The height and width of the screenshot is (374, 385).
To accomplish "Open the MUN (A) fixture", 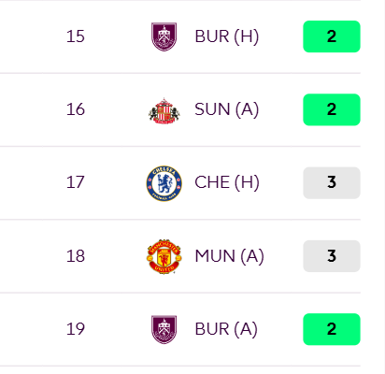I will 229,256.
